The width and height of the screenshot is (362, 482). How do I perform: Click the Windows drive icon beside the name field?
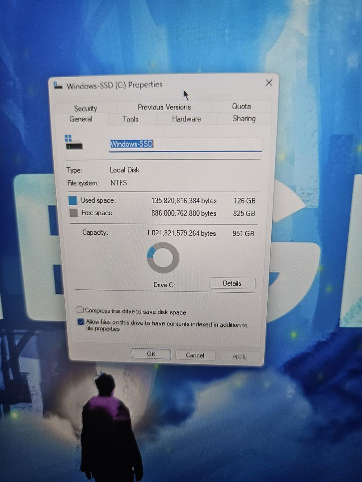[74, 142]
